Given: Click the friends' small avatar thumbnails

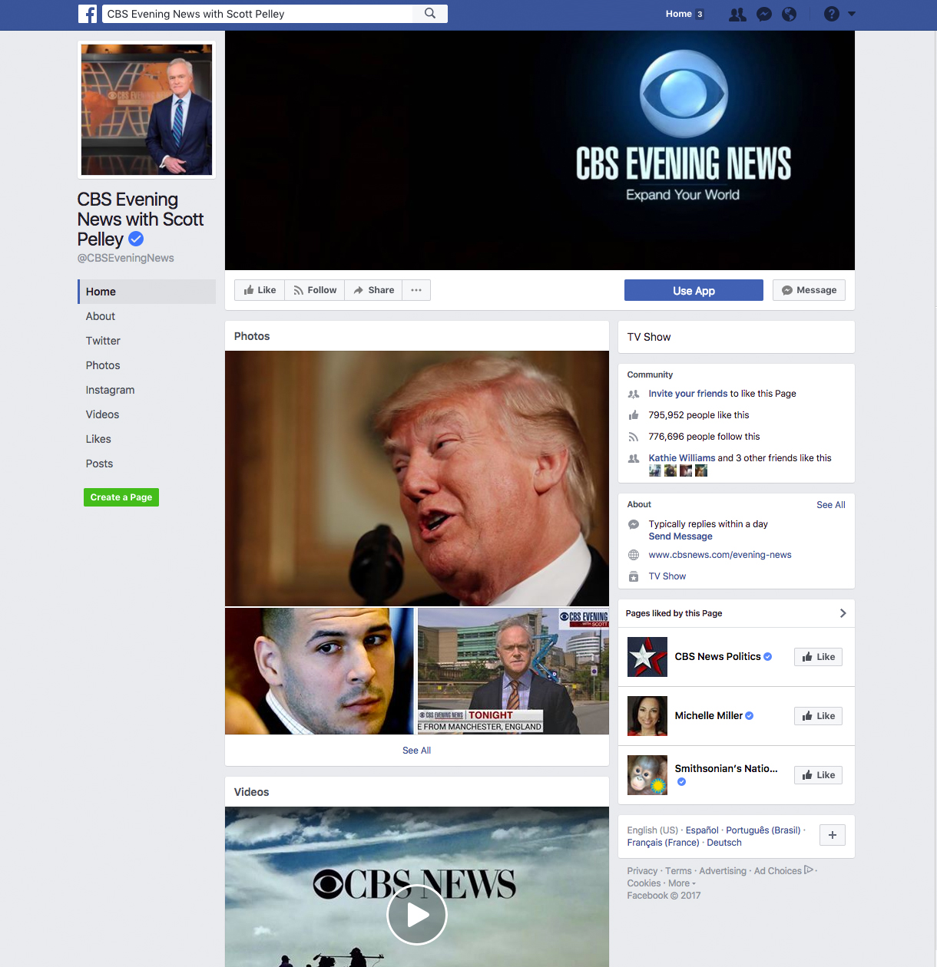Looking at the screenshot, I should [x=678, y=470].
